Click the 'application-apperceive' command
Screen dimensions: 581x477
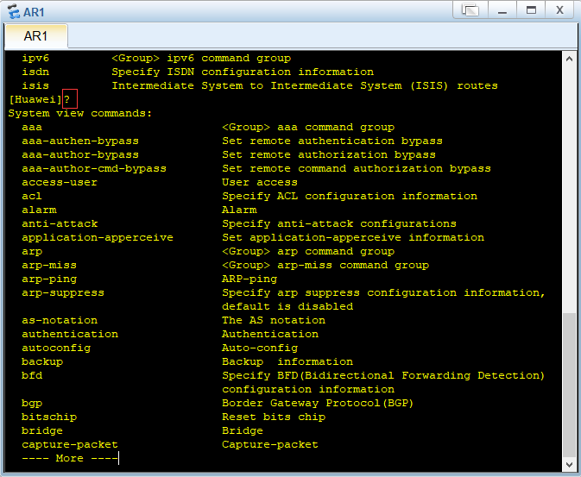coord(98,238)
